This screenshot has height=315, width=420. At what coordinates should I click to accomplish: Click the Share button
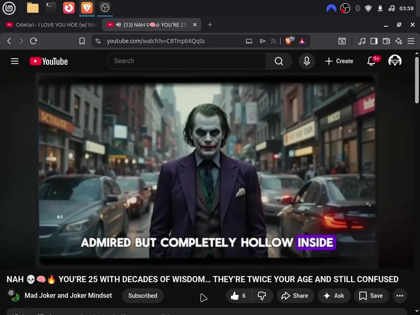click(295, 296)
